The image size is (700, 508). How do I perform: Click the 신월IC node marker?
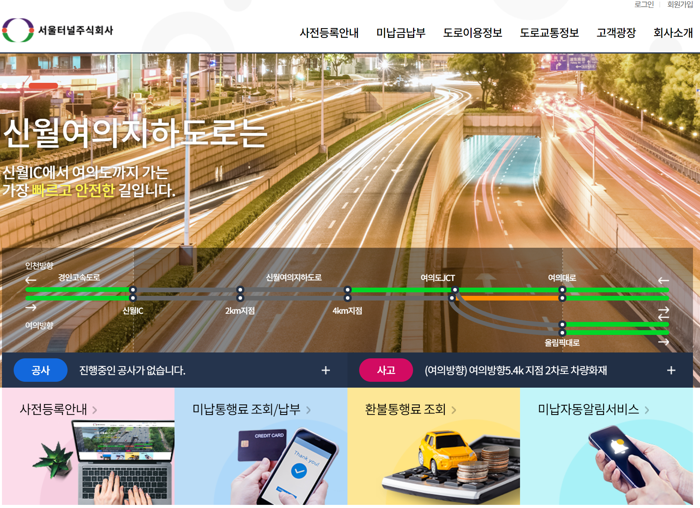133,294
